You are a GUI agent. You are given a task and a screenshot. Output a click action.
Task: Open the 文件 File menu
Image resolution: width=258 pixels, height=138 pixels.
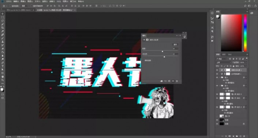[x=8, y=1]
